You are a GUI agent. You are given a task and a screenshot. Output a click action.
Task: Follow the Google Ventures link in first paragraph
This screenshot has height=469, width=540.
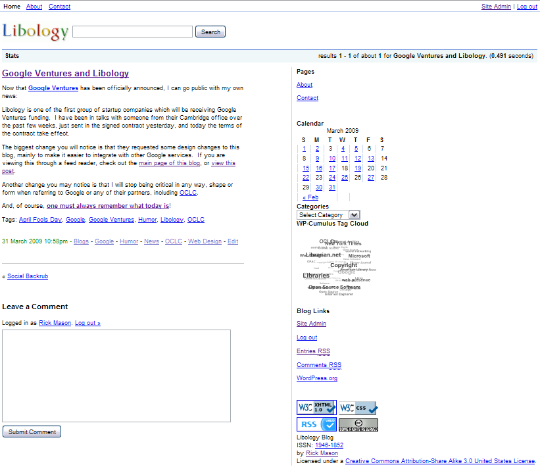point(53,87)
